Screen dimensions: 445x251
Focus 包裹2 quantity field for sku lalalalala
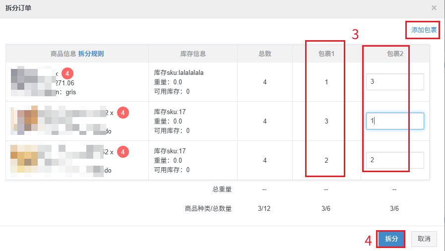tap(395, 82)
